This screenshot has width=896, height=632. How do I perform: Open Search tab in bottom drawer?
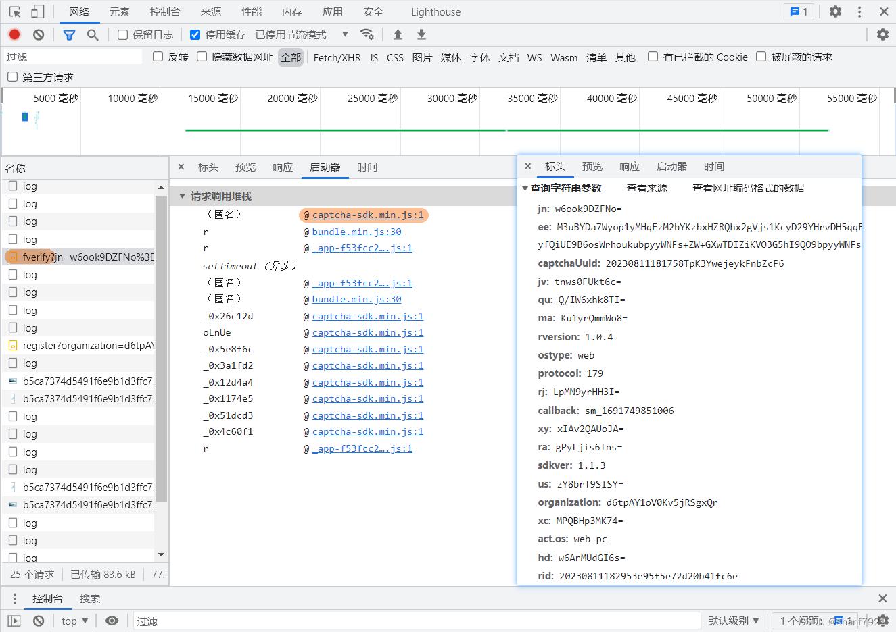click(90, 598)
